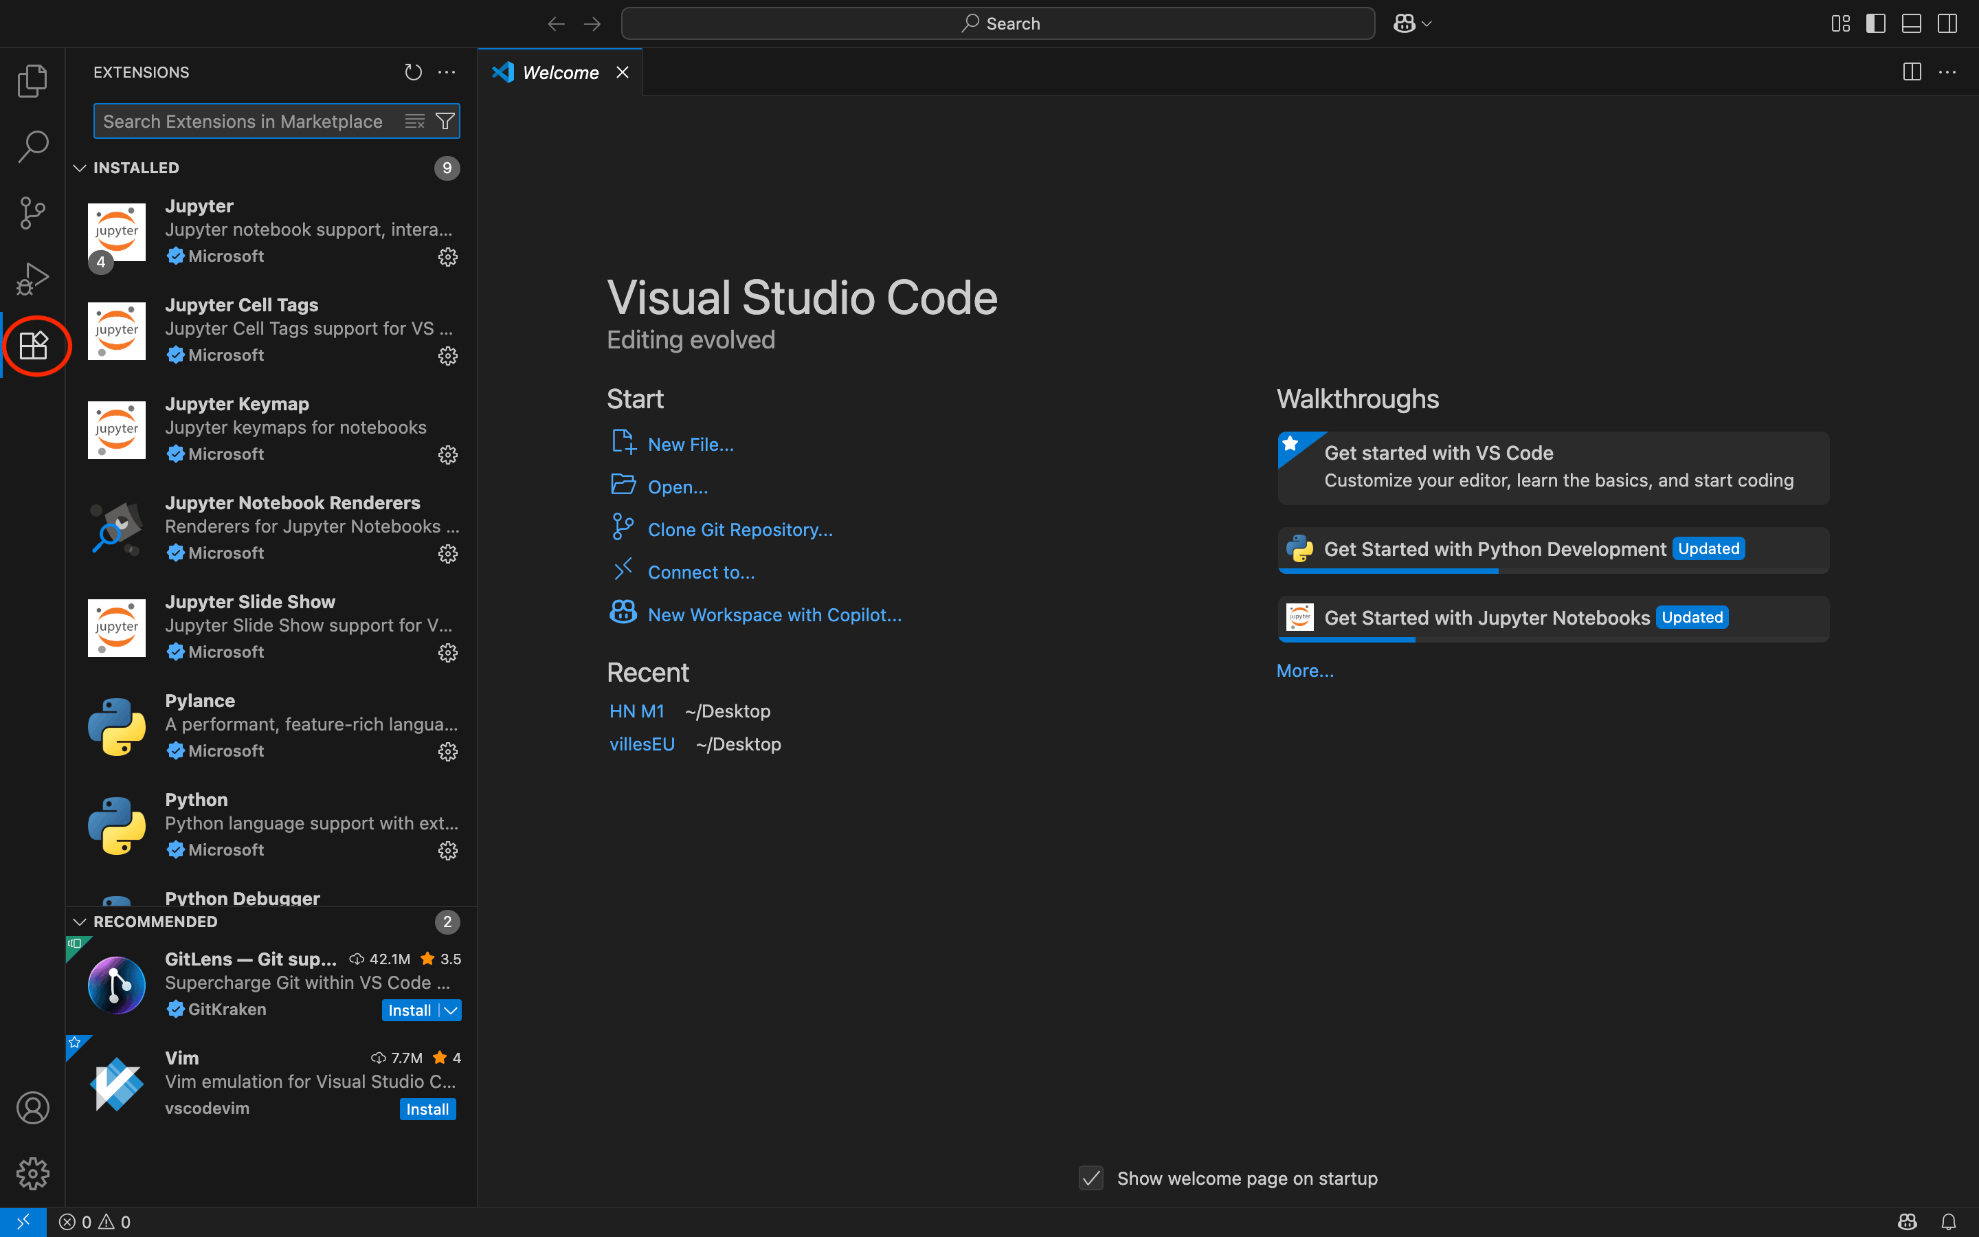Screen dimensions: 1979x1237
Task: Open the Accounts icon in the activity bar
Action: 33,1108
